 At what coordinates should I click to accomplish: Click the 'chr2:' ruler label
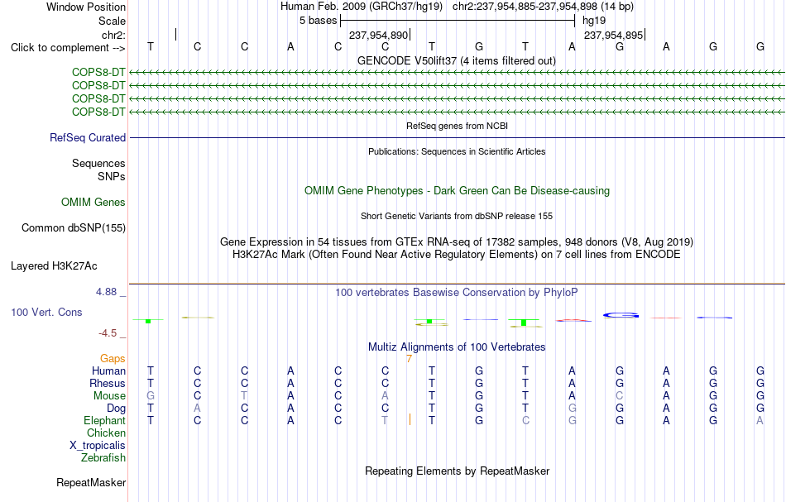pyautogui.click(x=113, y=35)
